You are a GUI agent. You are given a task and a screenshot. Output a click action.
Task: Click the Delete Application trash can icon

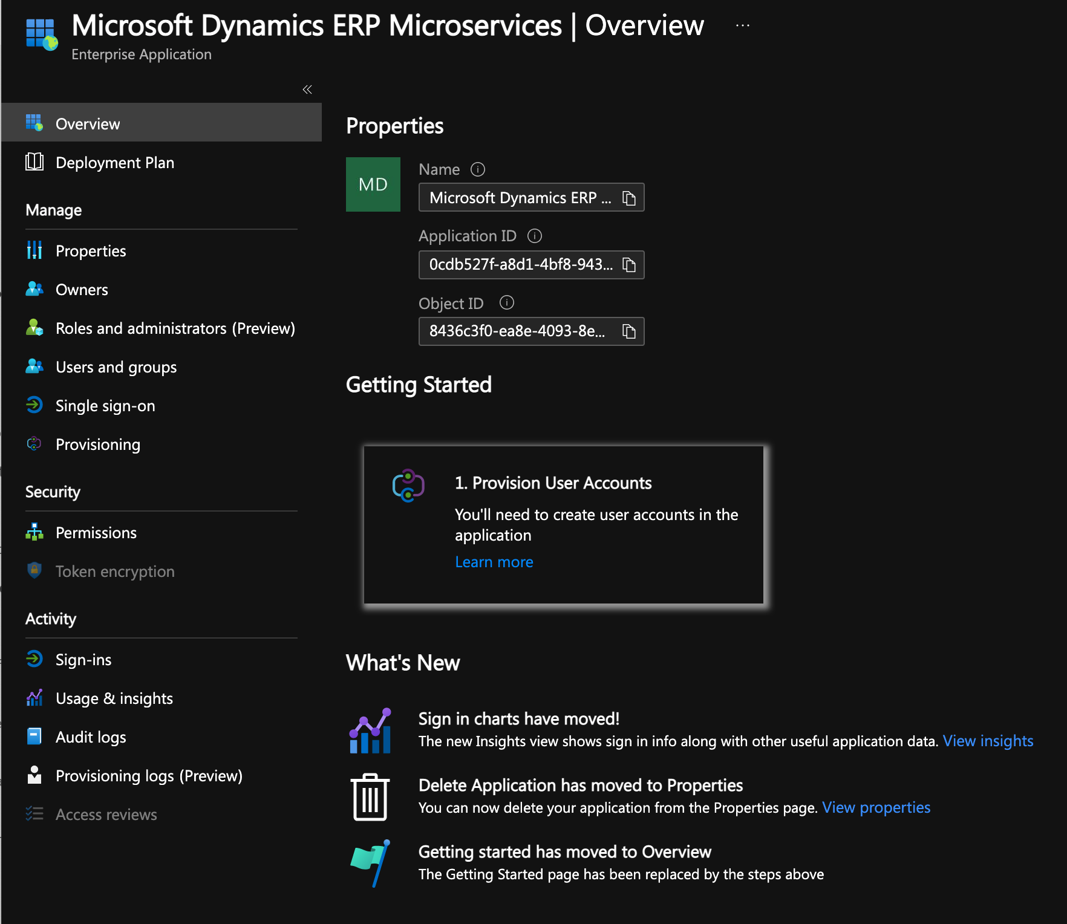370,797
